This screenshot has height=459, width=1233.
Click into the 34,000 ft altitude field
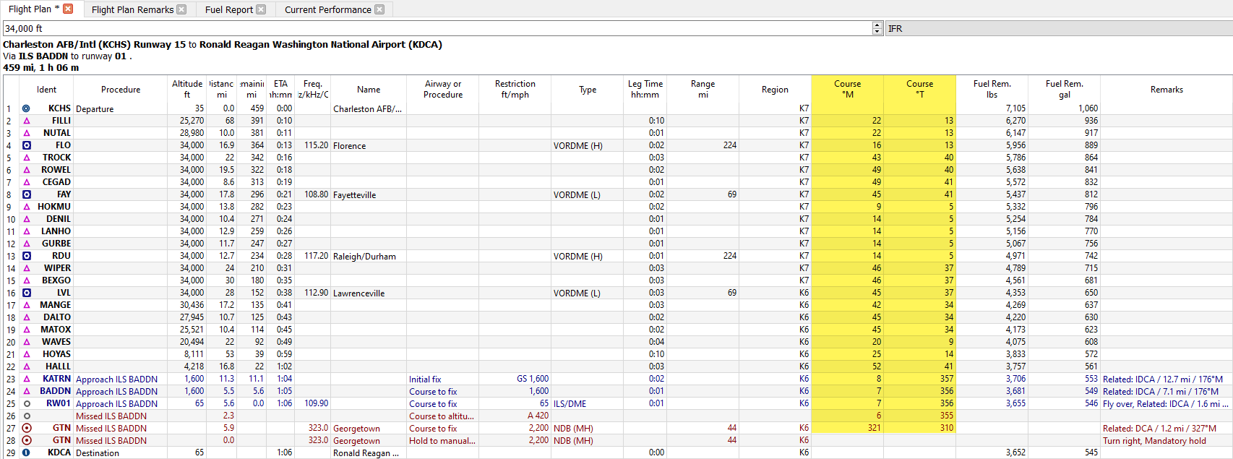coord(434,28)
